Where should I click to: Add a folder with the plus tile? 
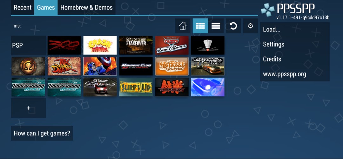point(28,108)
